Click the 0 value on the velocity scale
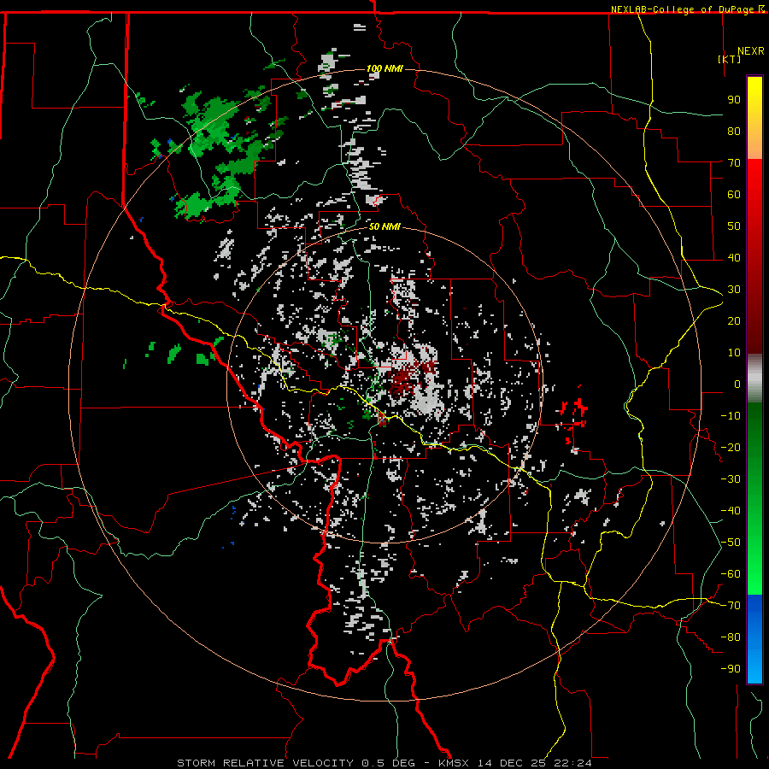The width and height of the screenshot is (769, 769). pyautogui.click(x=737, y=384)
